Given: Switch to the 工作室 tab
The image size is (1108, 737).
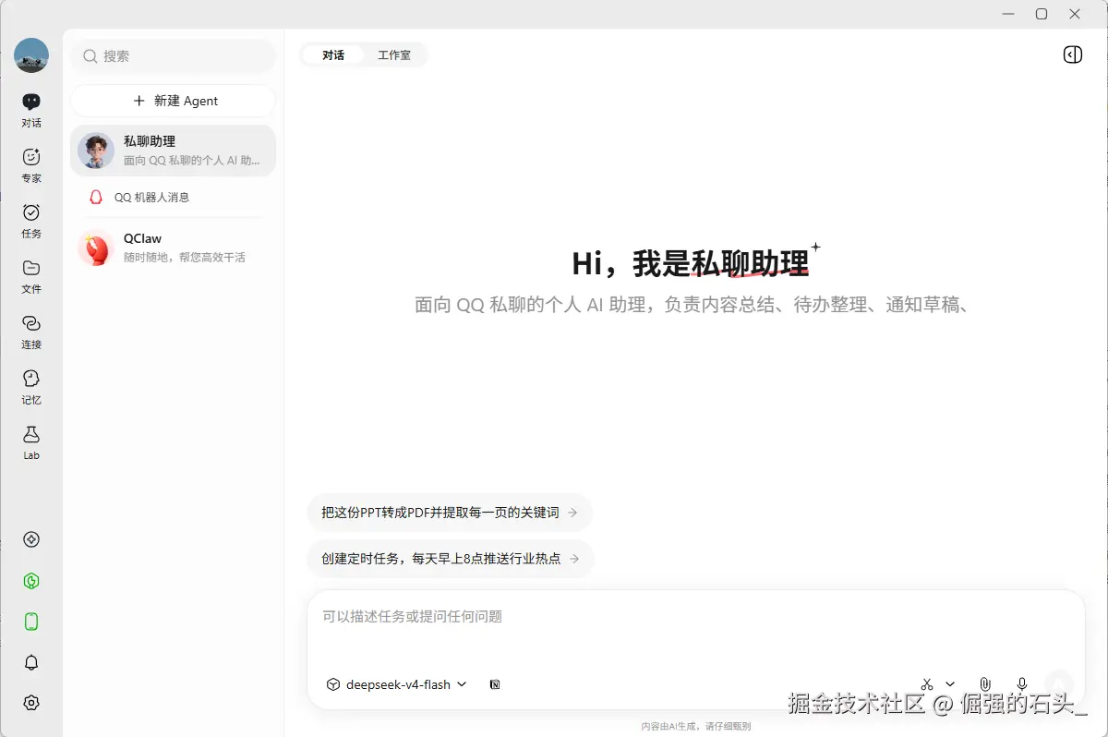Looking at the screenshot, I should coord(394,55).
